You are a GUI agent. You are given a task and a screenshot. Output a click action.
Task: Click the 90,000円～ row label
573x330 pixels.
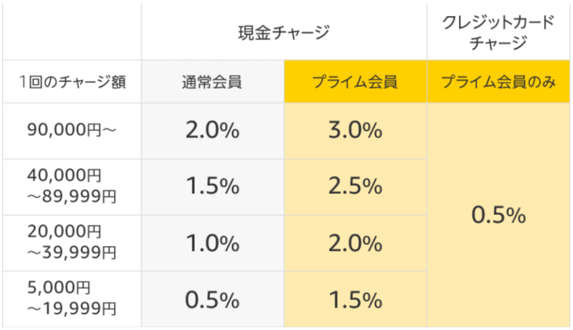[x=72, y=131]
